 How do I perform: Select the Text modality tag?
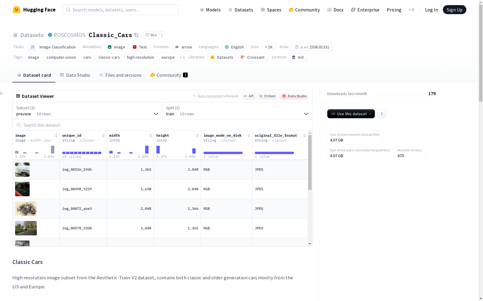click(x=140, y=47)
